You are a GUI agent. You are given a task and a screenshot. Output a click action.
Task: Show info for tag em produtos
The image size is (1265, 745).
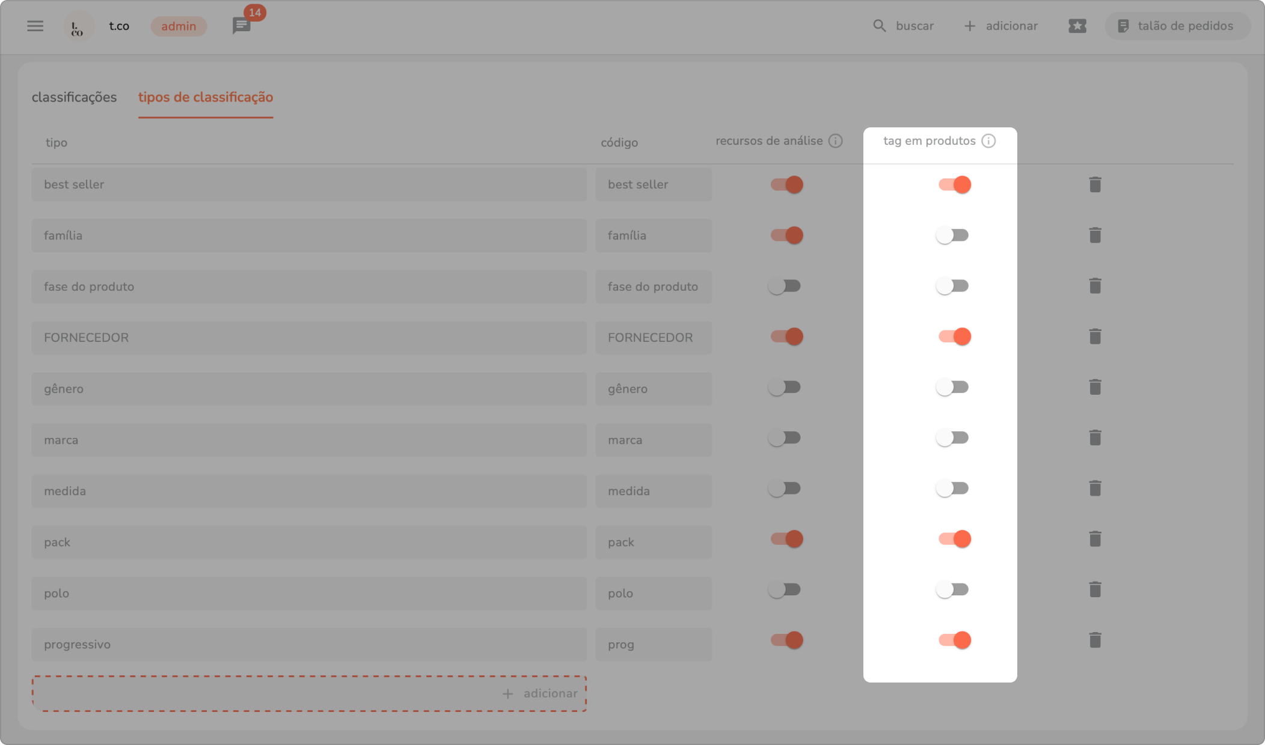coord(988,141)
